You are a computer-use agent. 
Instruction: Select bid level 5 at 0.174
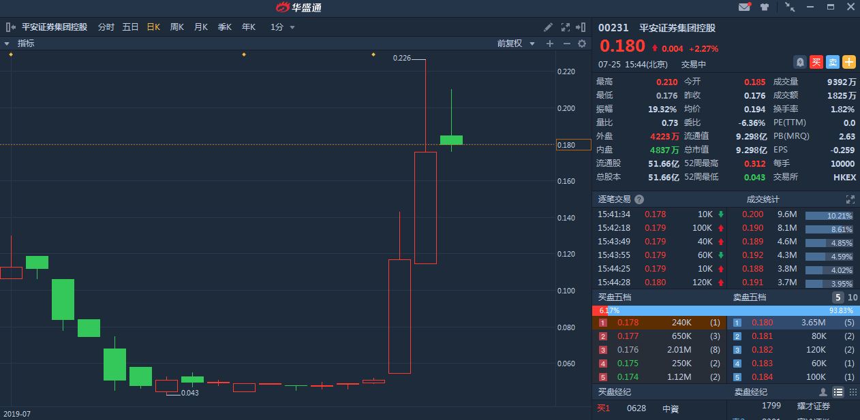coord(660,377)
